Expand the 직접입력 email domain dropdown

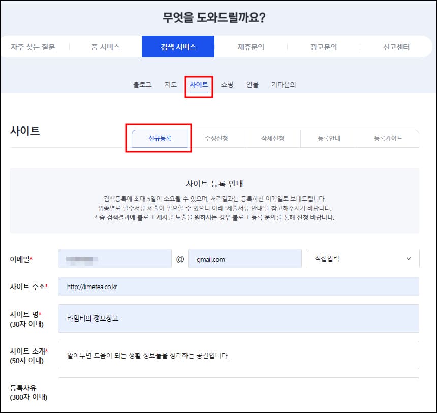coord(362,259)
